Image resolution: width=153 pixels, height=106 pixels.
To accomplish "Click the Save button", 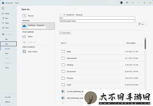I will [x=141, y=24].
